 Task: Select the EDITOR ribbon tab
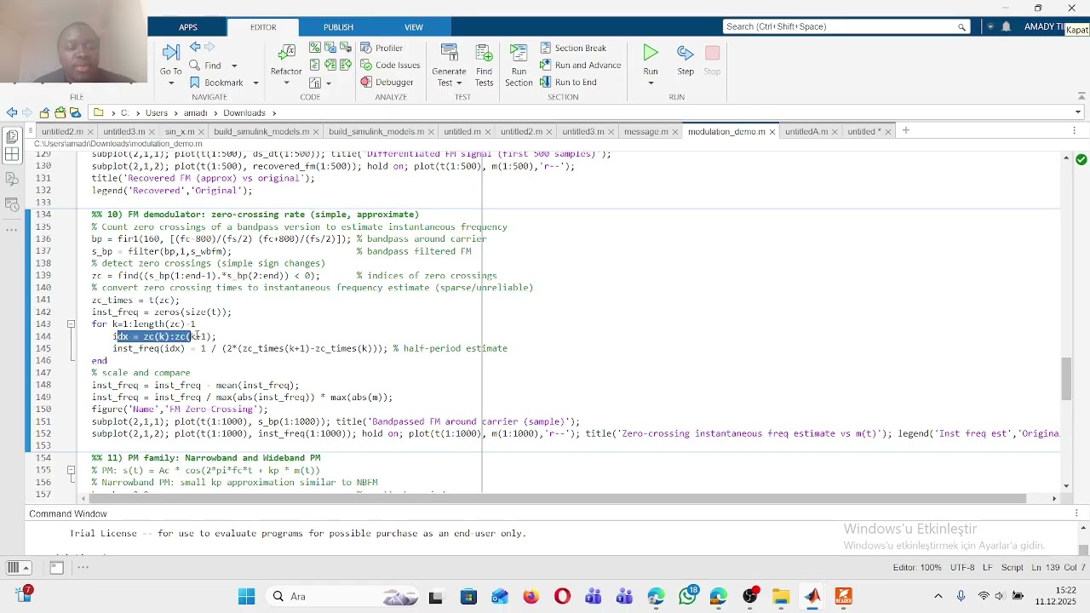(263, 27)
